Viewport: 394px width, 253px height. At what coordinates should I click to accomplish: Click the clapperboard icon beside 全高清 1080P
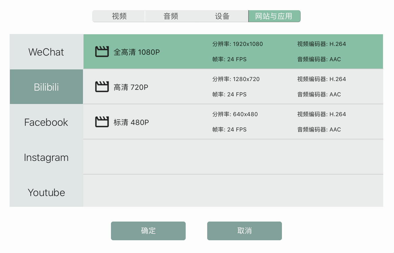pos(102,52)
